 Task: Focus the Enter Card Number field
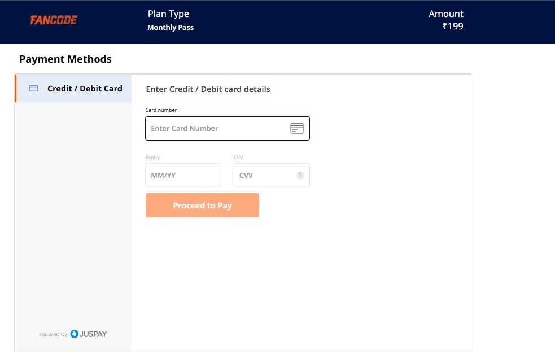point(227,129)
